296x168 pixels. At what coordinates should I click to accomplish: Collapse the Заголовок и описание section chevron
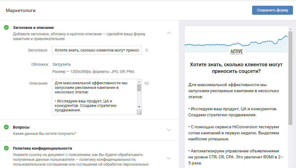(169, 33)
